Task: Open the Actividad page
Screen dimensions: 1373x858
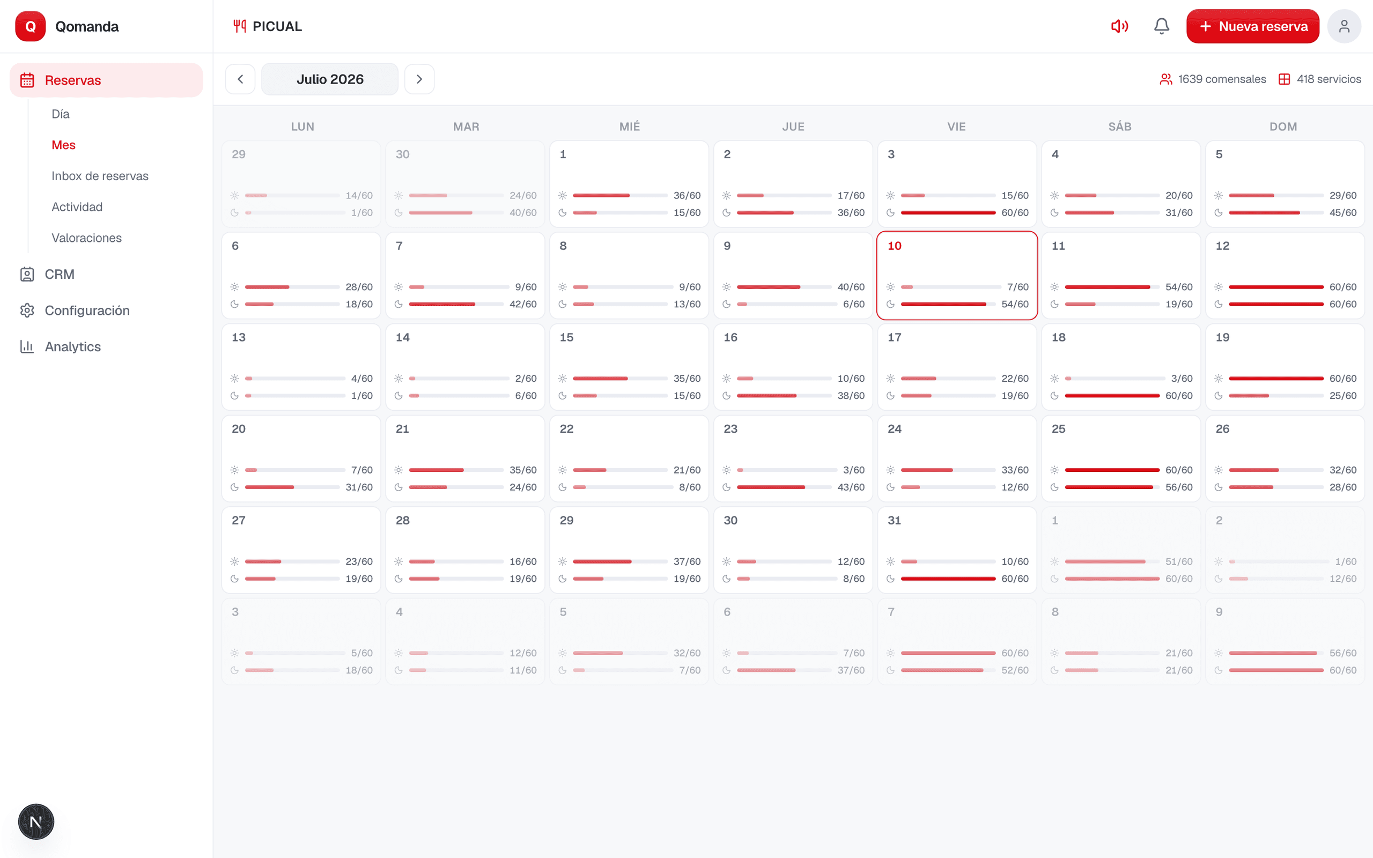Action: point(77,206)
